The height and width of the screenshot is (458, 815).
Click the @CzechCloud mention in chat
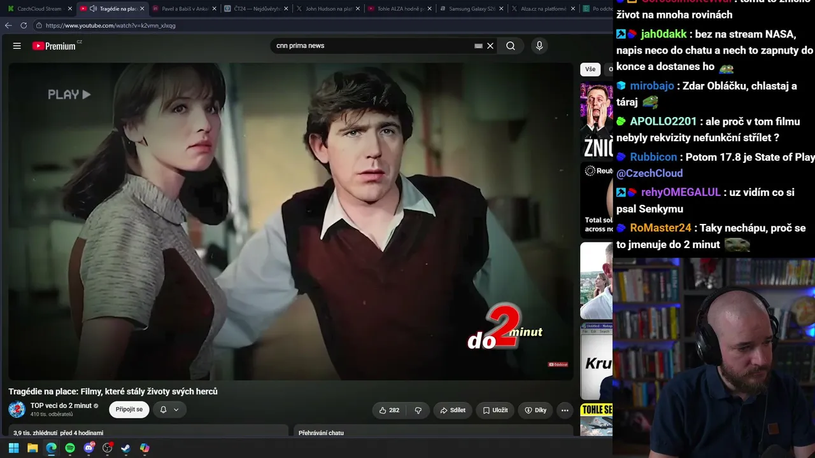coord(649,174)
